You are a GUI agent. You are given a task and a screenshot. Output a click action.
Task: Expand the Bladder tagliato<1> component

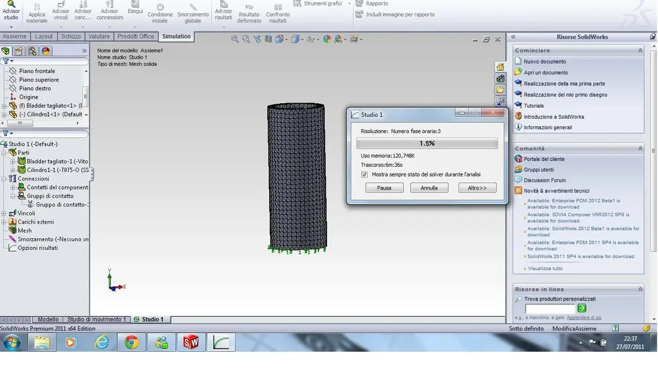click(4, 106)
